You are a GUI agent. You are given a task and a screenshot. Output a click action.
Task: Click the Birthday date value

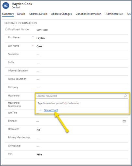pyautogui.click(x=38, y=121)
